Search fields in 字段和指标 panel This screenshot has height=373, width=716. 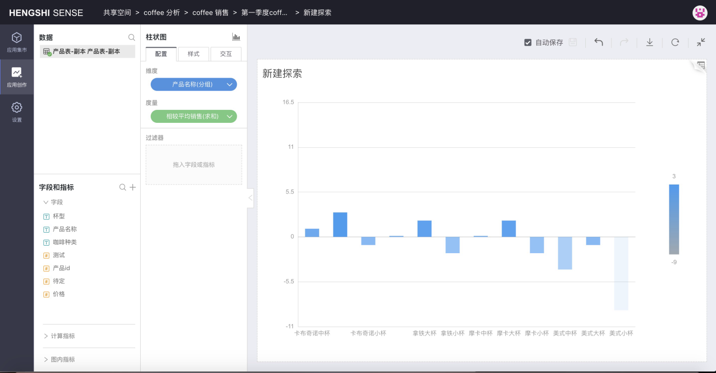[x=122, y=187]
